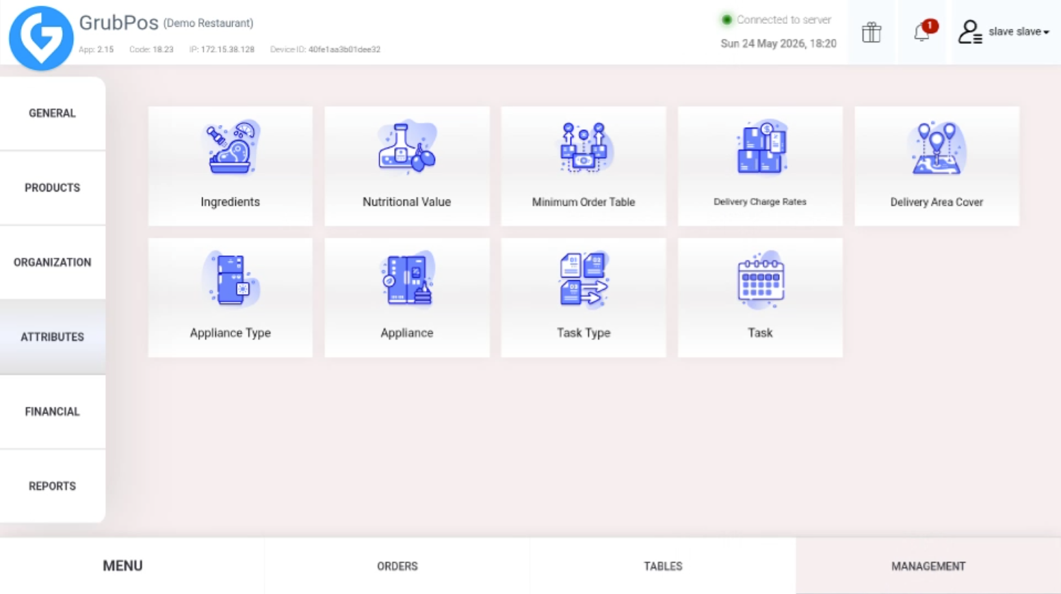Go to the Menu bottom tab

click(132, 566)
